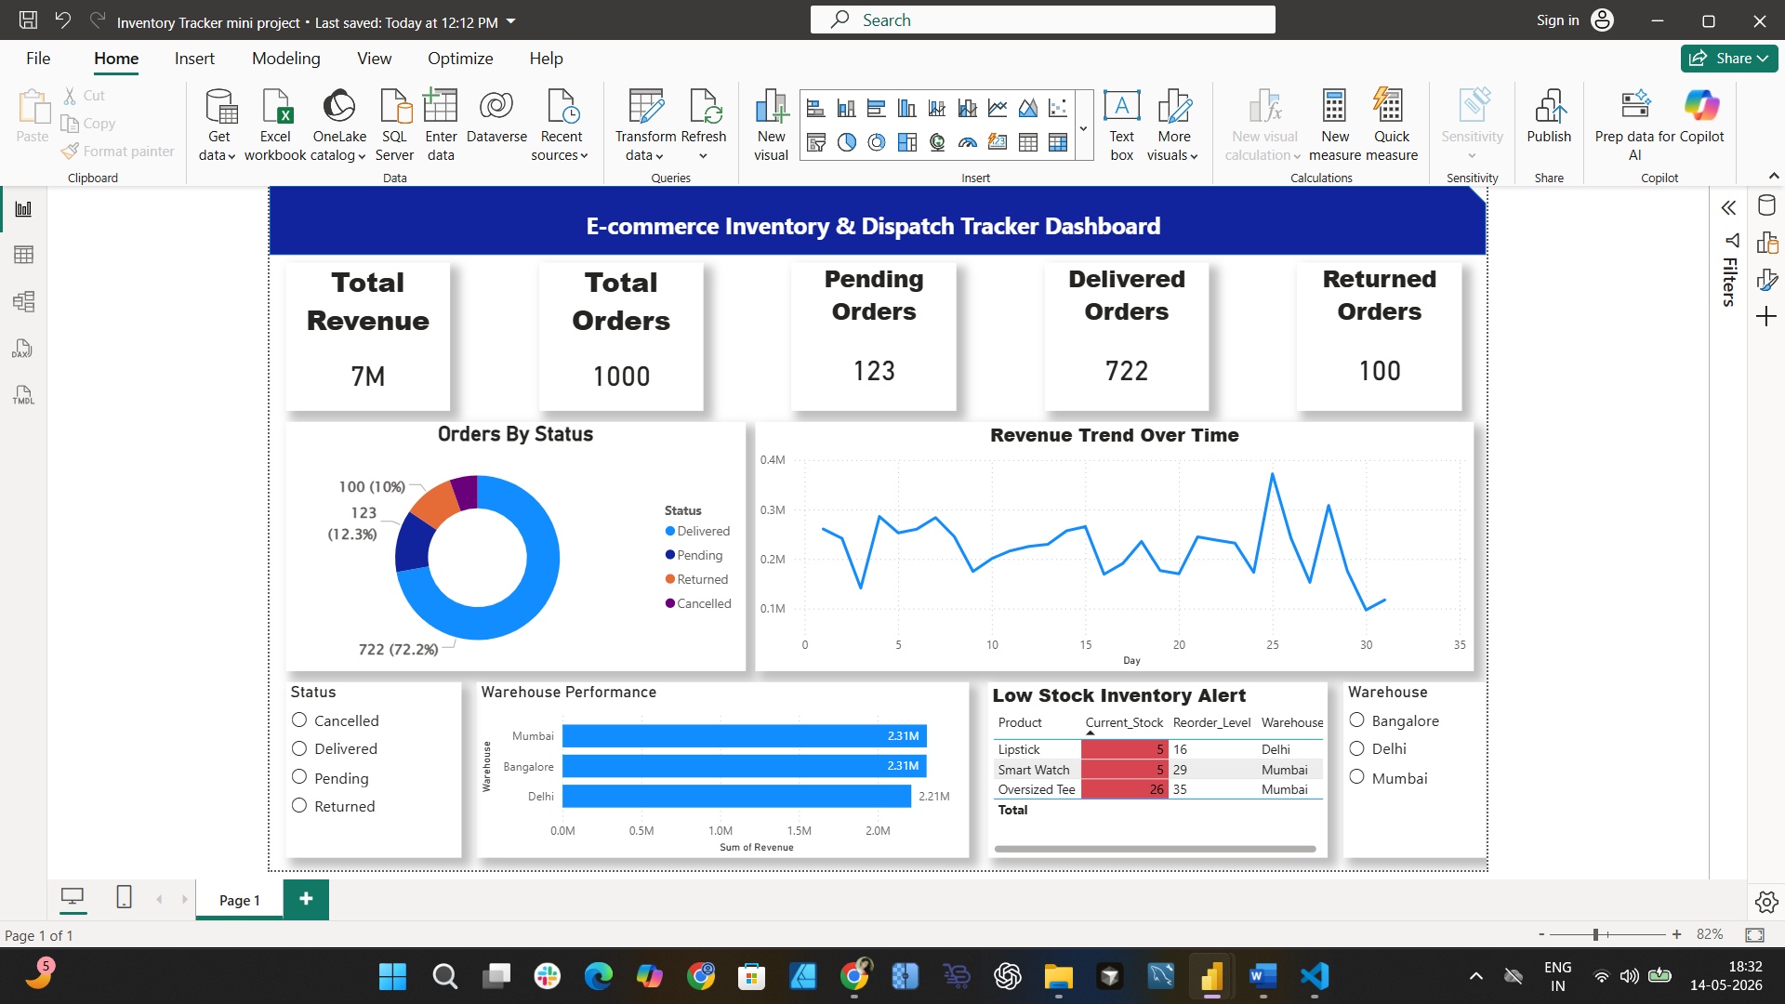Open the Data pane icon on right
1785x1004 pixels.
pyautogui.click(x=1766, y=205)
